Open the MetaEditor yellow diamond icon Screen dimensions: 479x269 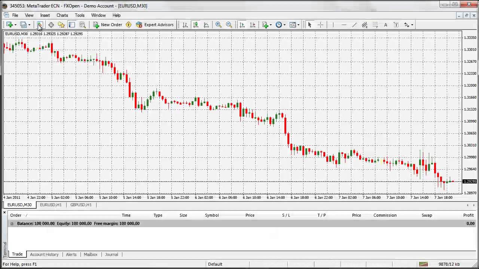[x=129, y=25]
